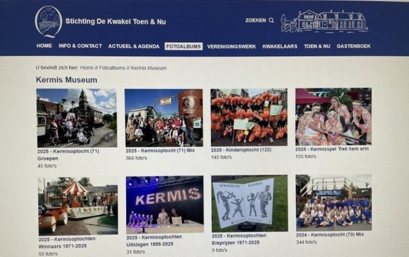The image size is (409, 257).
Task: Go to ACTUEEL & AGENDA
Action: (134, 46)
